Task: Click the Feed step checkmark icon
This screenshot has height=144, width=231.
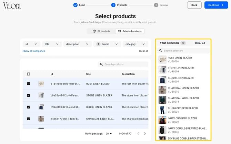Action: (75, 5)
